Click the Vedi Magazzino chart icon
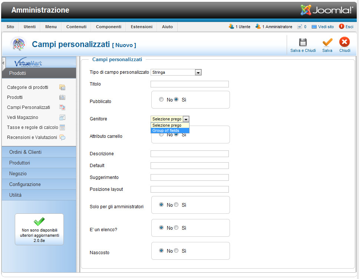The width and height of the screenshot is (359, 279). click(x=62, y=117)
